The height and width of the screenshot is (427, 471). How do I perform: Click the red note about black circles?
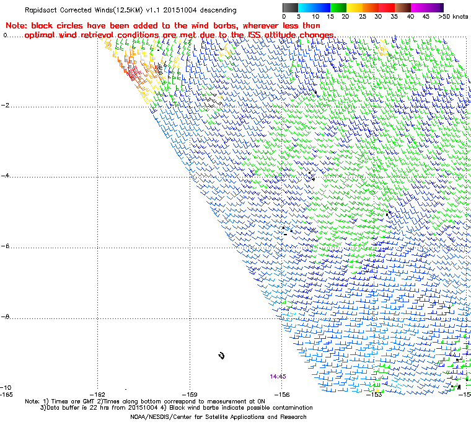(170, 30)
